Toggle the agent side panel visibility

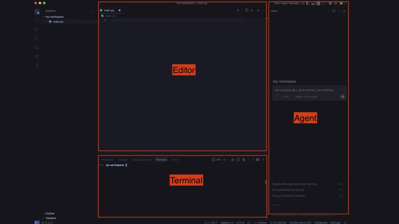[x=318, y=3]
